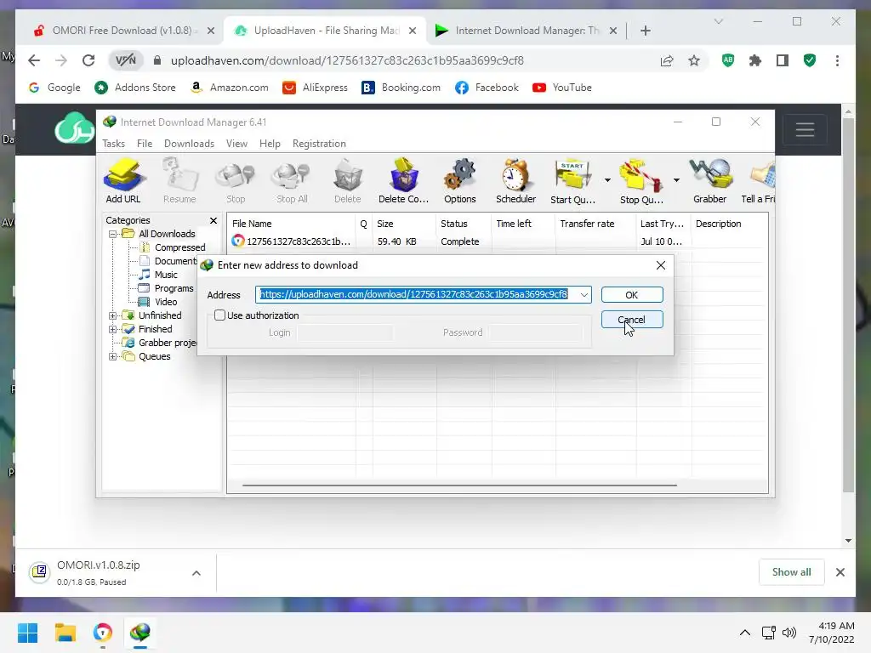The height and width of the screenshot is (653, 871).
Task: Sort by the File Name column header
Action: pos(292,224)
